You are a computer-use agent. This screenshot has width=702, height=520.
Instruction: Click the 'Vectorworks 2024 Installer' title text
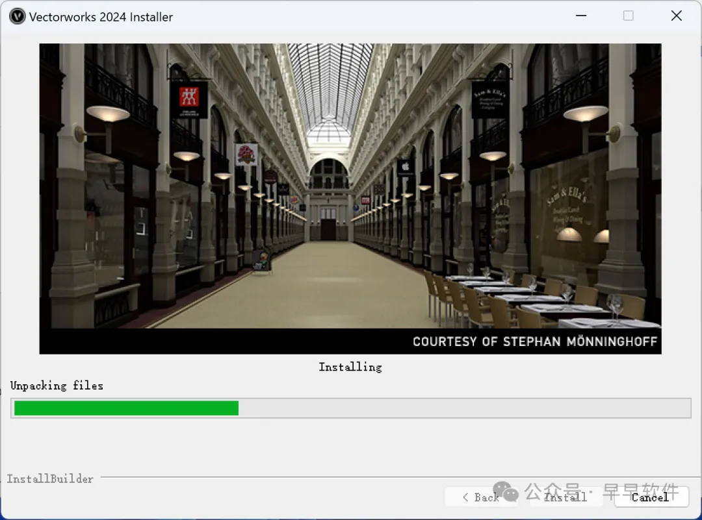101,17
